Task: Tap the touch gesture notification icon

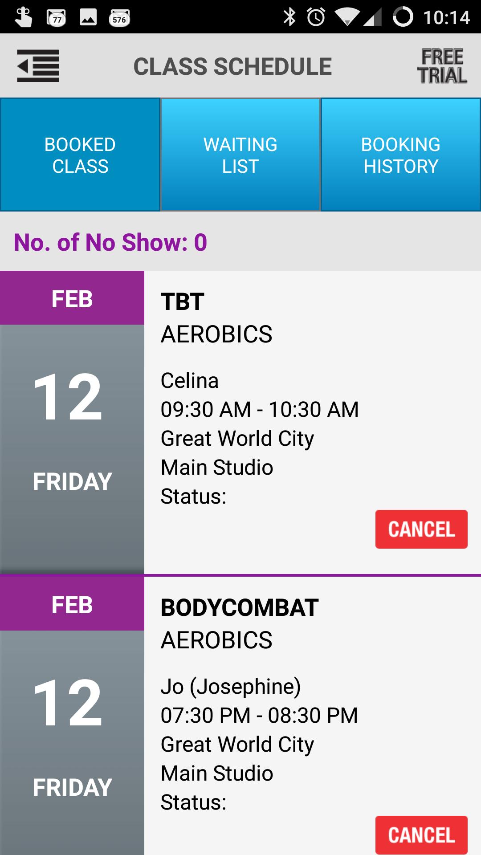Action: (x=23, y=17)
